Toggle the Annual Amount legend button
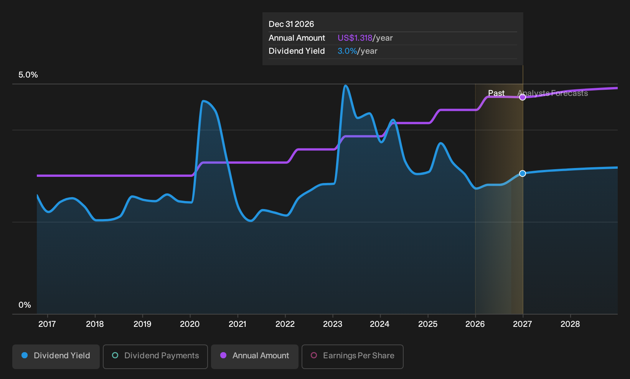630x379 pixels. click(x=255, y=357)
